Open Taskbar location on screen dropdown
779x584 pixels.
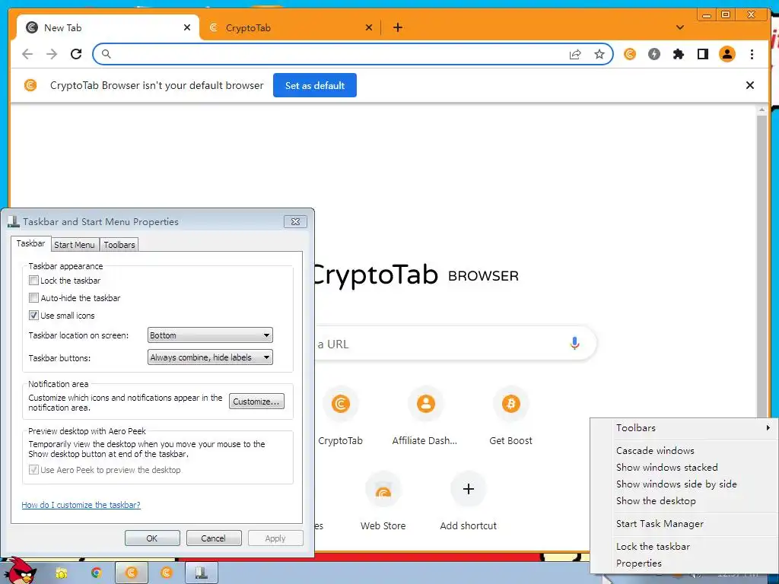[x=210, y=335]
